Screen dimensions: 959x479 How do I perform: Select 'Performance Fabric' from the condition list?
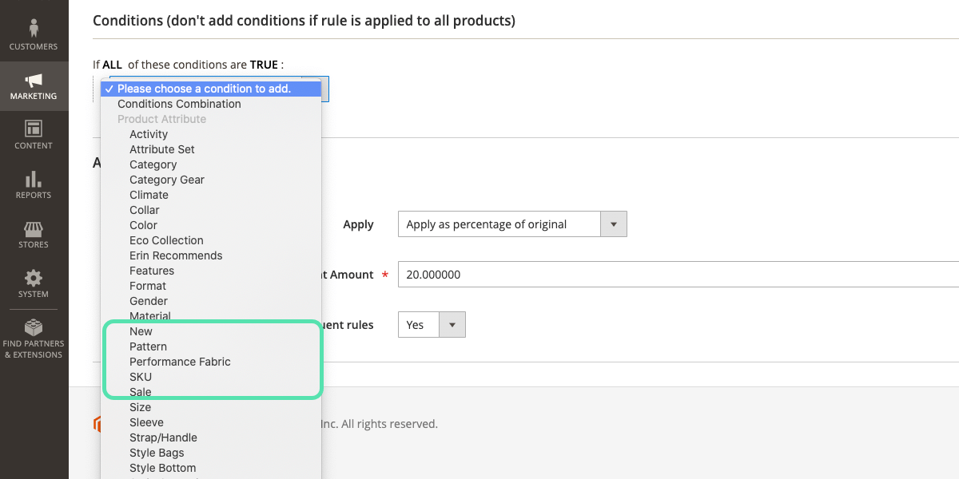[180, 361]
